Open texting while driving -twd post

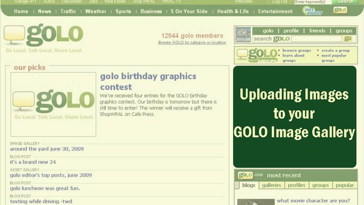click(41, 201)
